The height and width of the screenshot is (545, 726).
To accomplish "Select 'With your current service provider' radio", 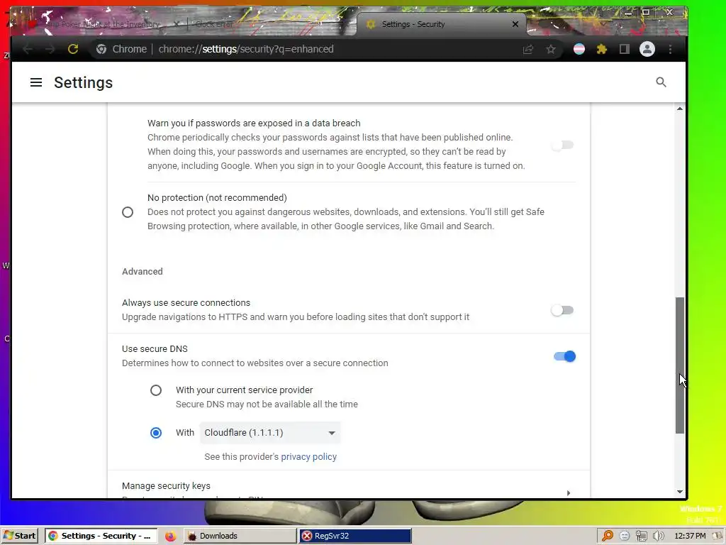I will (156, 390).
